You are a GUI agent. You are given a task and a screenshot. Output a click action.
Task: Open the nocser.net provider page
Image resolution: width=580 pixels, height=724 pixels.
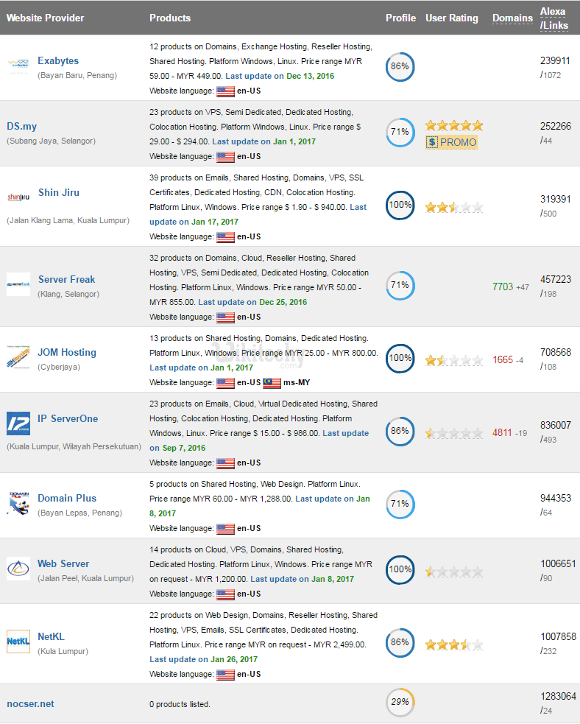click(30, 703)
